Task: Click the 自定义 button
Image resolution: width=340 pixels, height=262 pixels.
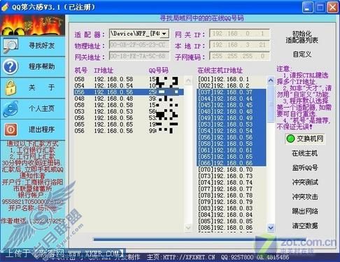Action: click(x=302, y=54)
